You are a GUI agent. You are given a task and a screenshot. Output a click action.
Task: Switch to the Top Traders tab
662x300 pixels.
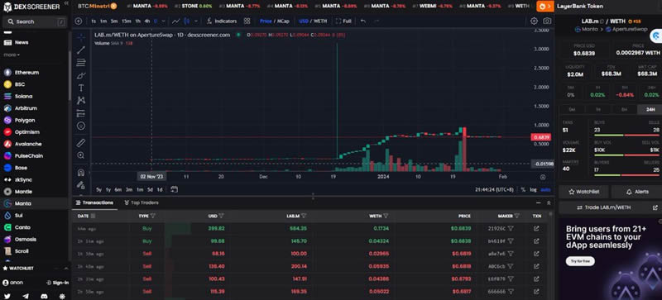pos(142,202)
